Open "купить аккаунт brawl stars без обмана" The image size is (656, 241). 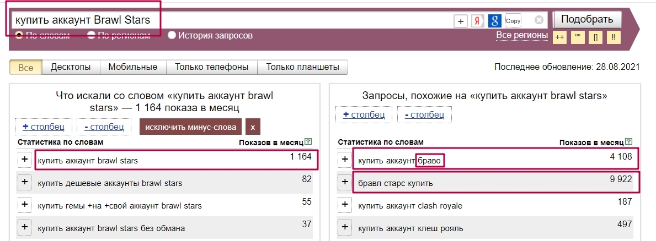pos(111,228)
